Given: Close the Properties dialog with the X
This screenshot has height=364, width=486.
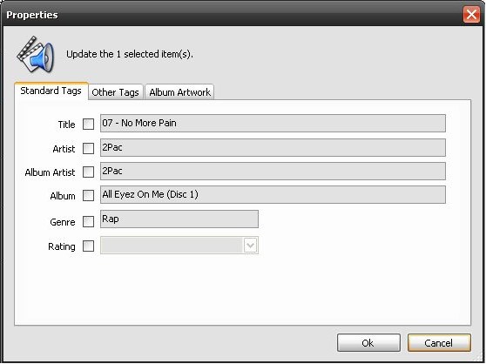Looking at the screenshot, I should pos(471,15).
